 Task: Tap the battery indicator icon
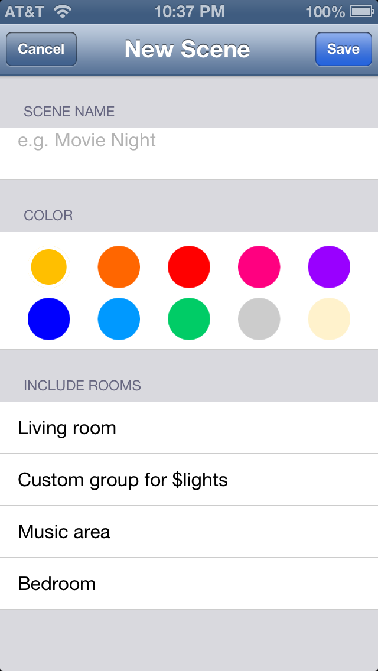[x=360, y=11]
